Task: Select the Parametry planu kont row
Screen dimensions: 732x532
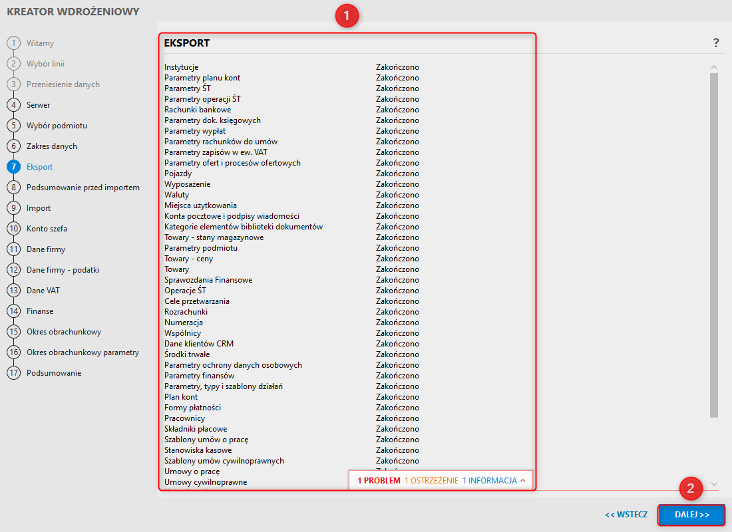Action: 291,77
